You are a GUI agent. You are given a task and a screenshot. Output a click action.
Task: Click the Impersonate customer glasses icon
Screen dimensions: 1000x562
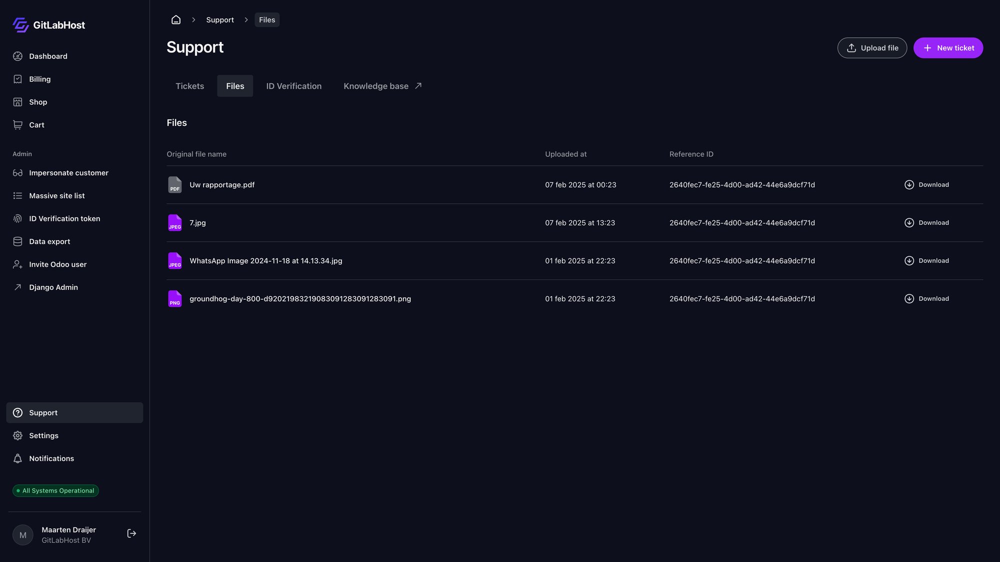tap(18, 173)
